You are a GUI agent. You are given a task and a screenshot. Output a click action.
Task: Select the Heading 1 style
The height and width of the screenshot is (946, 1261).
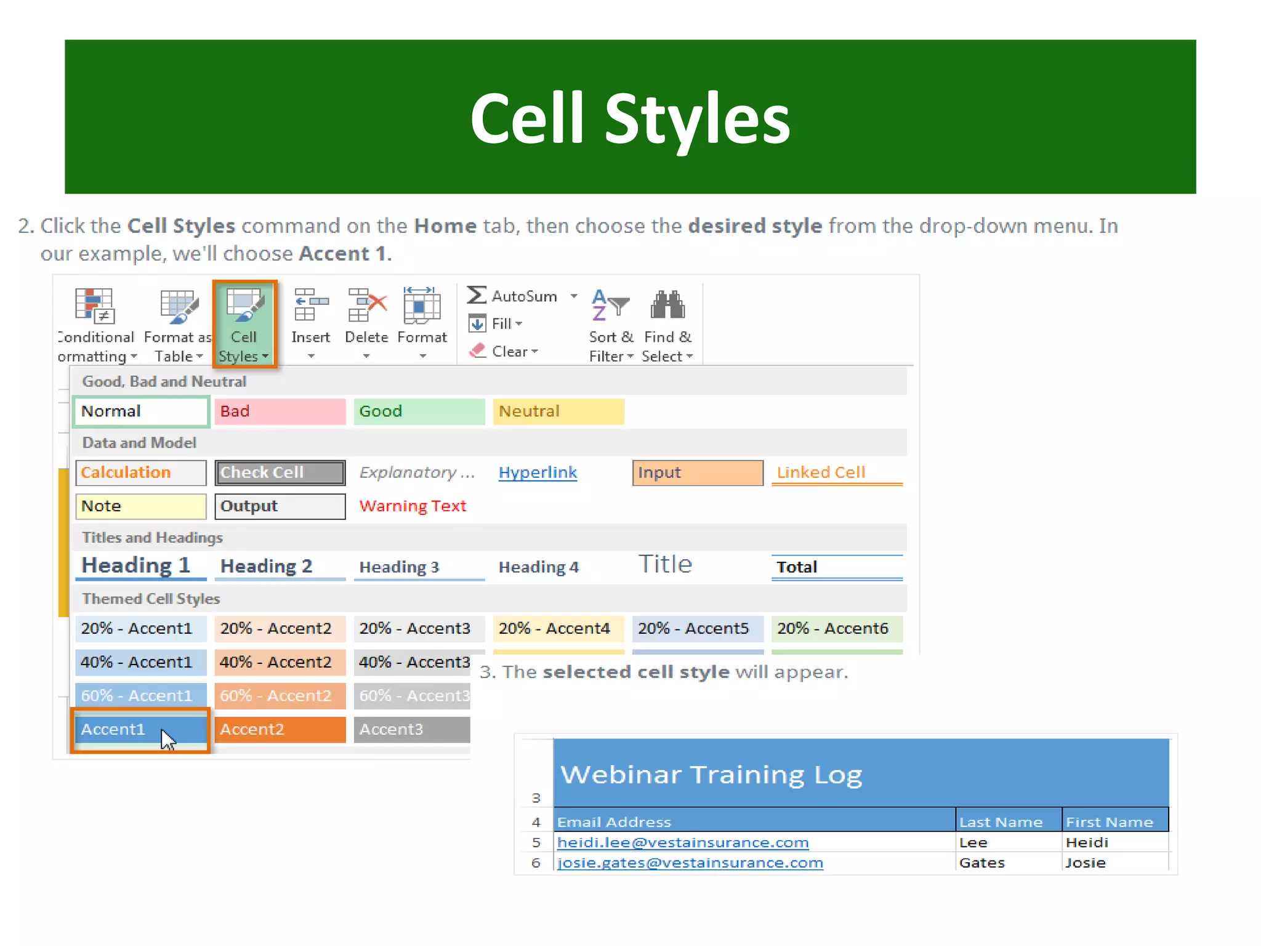(140, 565)
